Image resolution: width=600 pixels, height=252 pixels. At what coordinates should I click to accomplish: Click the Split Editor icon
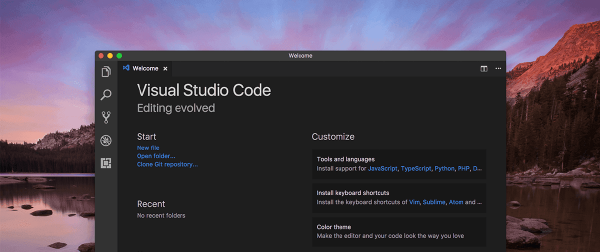[x=484, y=68]
